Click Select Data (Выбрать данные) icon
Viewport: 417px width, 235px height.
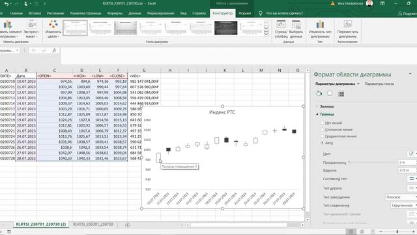(296, 29)
